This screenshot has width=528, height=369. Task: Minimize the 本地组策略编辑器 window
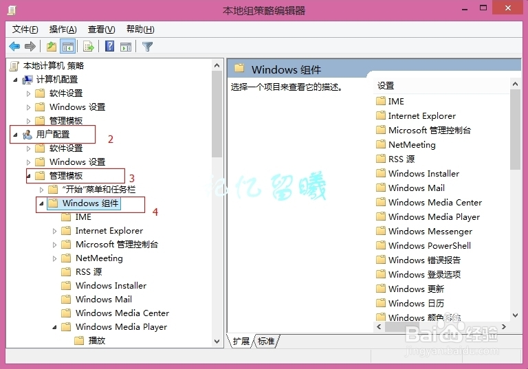coord(465,9)
